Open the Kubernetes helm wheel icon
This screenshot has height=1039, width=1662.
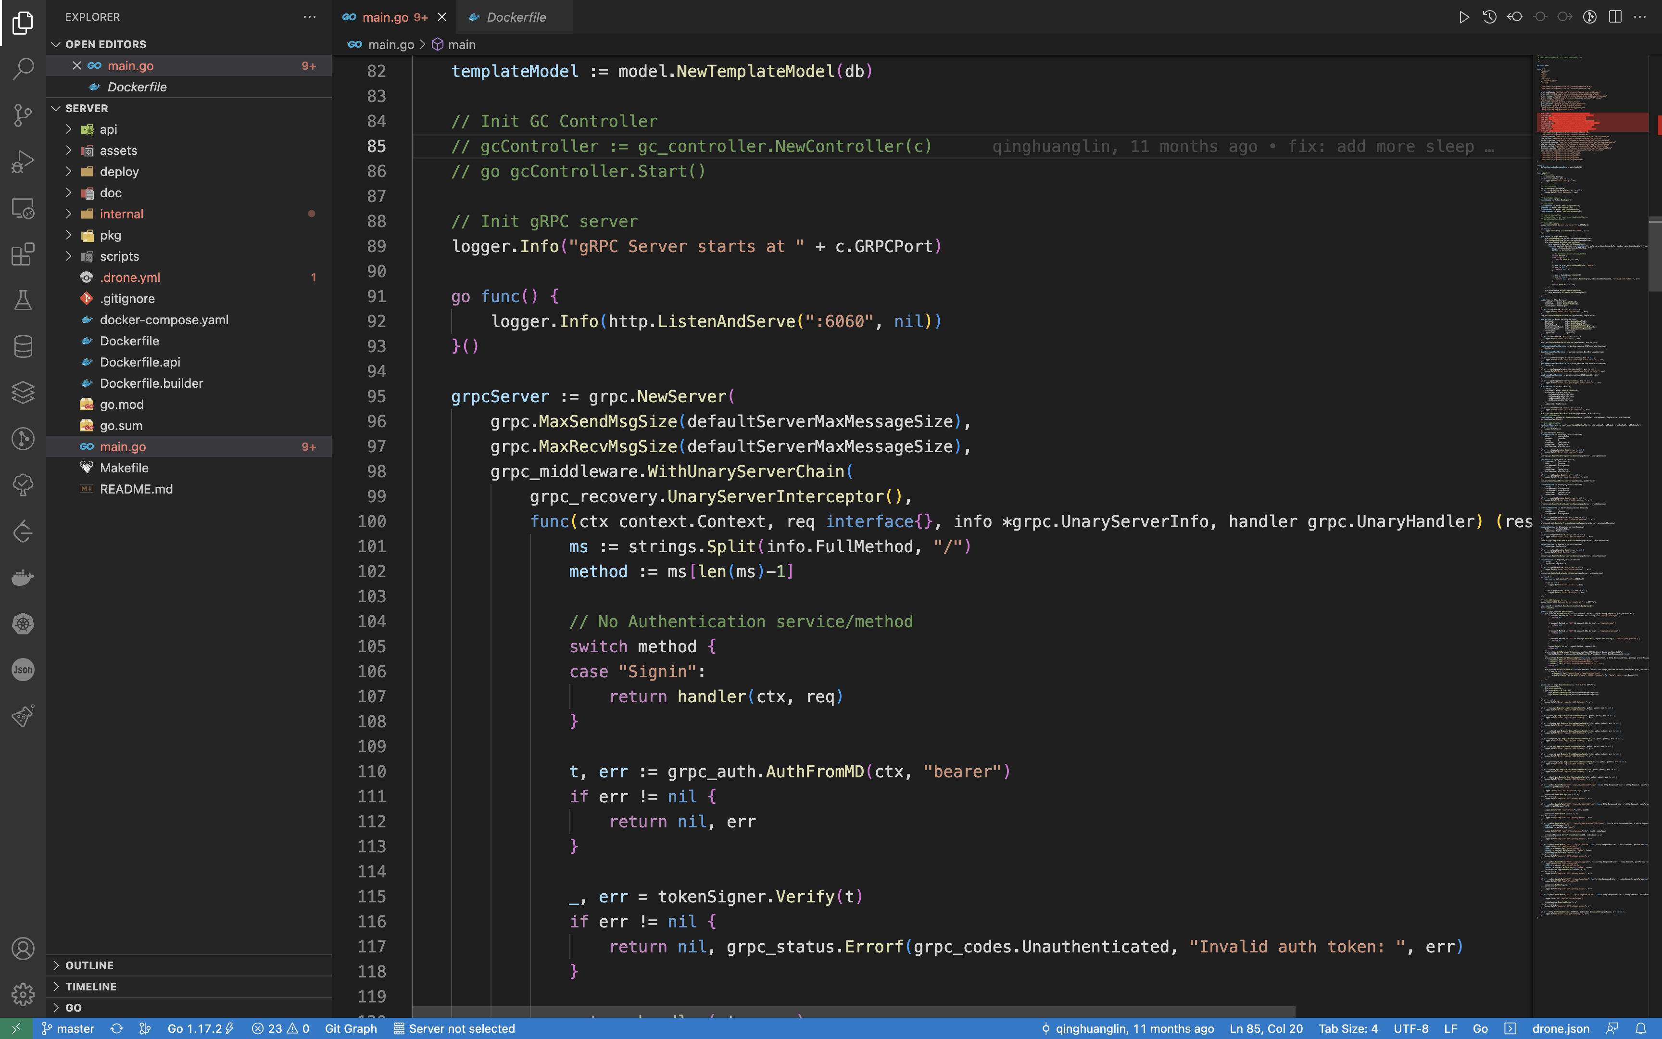23,623
